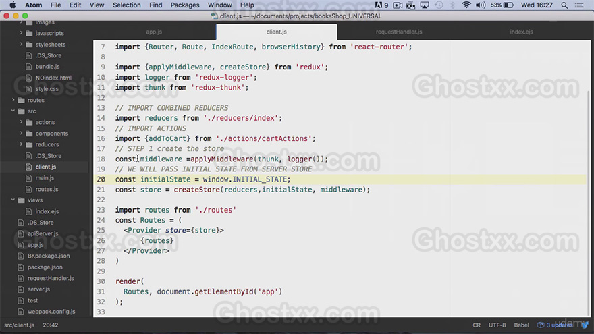The width and height of the screenshot is (594, 334).
Task: Click the folder icon beside javascripts
Action: 29,33
